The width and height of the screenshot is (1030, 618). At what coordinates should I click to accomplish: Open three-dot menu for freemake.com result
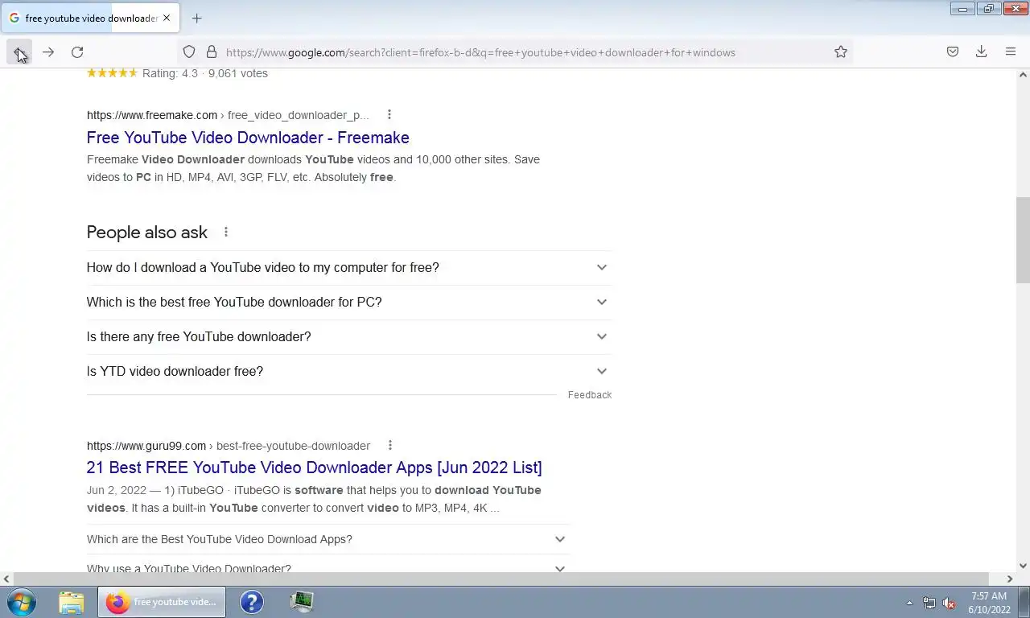pyautogui.click(x=389, y=114)
